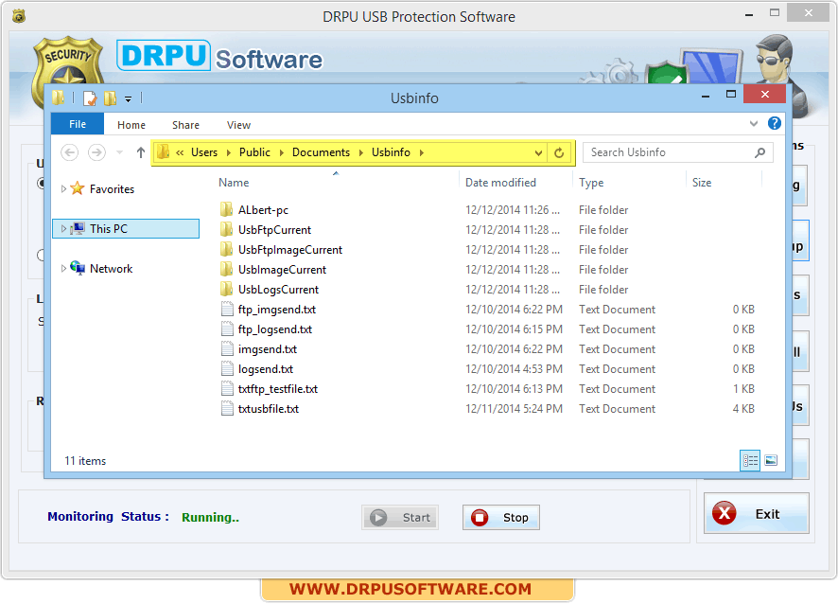This screenshot has height=604, width=838.
Task: Sort by Type column header
Action: pos(591,183)
